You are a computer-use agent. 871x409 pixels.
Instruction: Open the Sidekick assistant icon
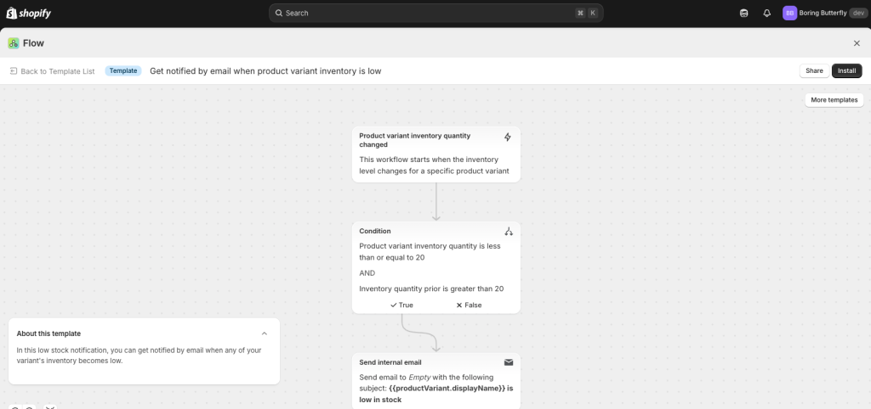pos(744,13)
